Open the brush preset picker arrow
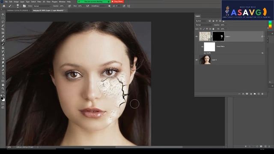Screen dimensions: 274x154 [x=21, y=6]
